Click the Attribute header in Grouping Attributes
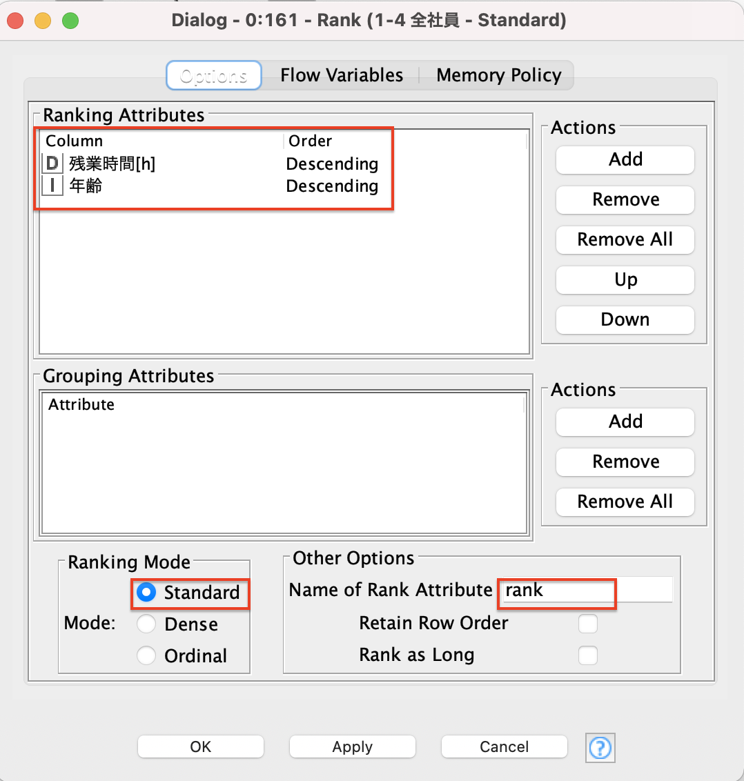 283,404
